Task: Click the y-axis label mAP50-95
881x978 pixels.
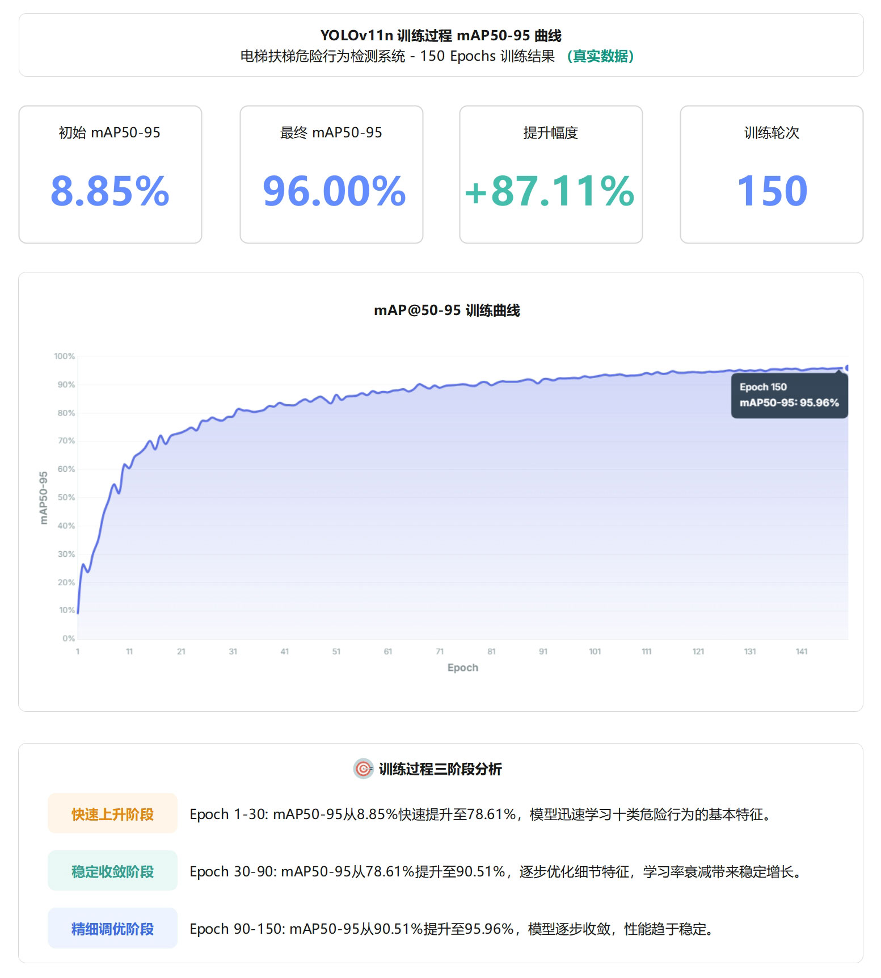Action: [x=44, y=498]
